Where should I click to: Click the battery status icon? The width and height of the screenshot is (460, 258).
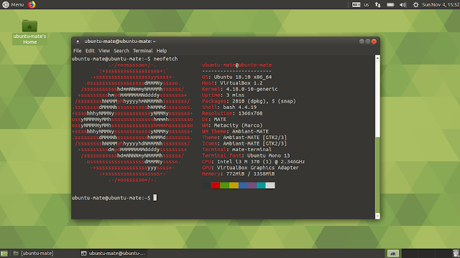[390, 5]
